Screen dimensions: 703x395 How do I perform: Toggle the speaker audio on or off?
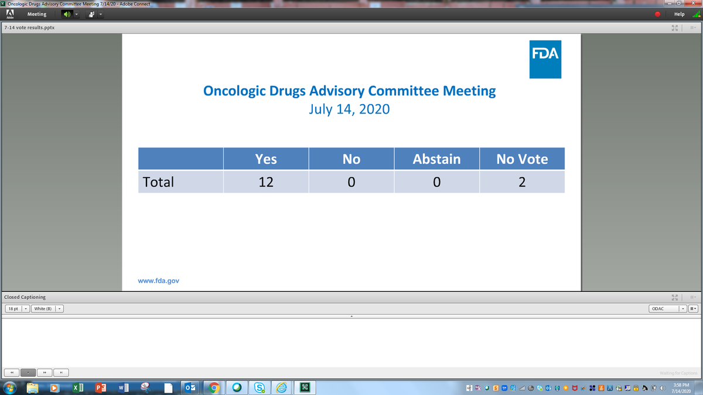pyautogui.click(x=66, y=14)
